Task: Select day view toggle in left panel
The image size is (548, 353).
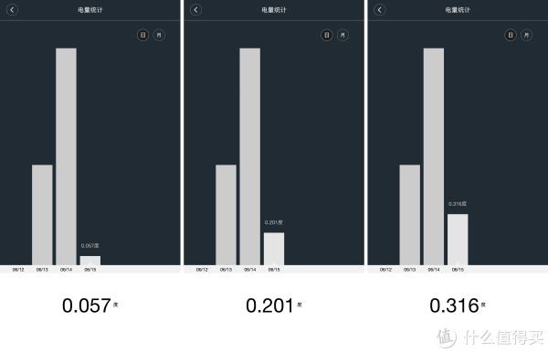Action: [142, 35]
